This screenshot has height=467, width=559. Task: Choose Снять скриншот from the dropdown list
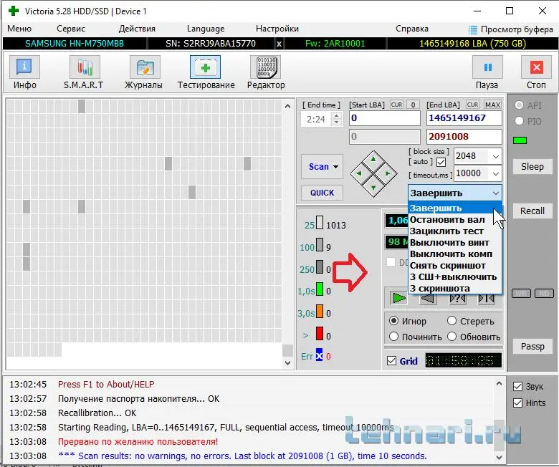click(x=455, y=266)
